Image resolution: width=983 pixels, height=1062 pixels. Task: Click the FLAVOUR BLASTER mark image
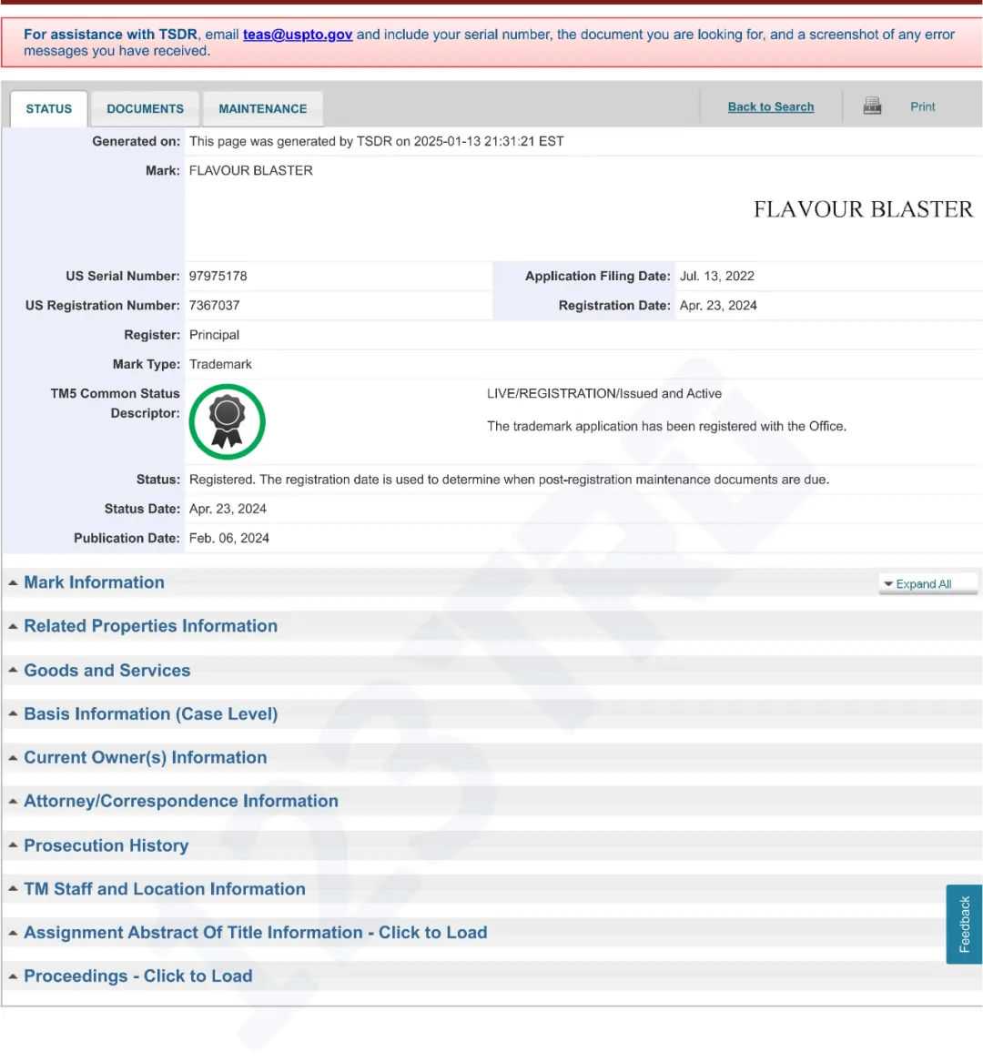(x=863, y=209)
